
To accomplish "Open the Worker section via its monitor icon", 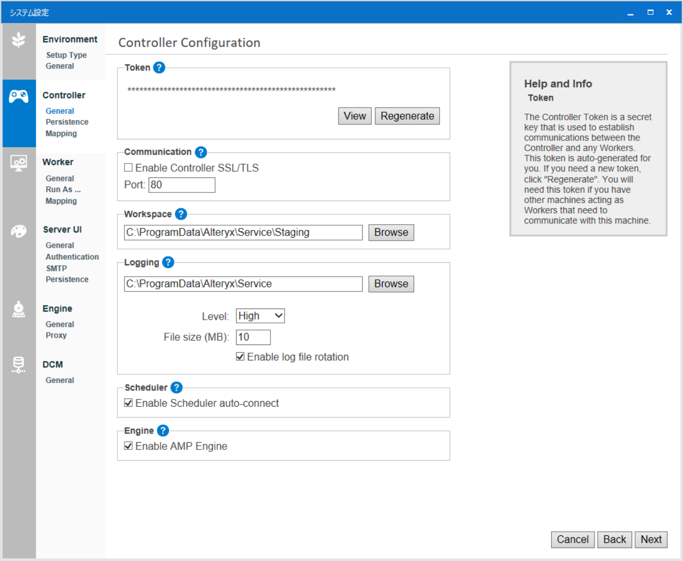I will tap(19, 162).
